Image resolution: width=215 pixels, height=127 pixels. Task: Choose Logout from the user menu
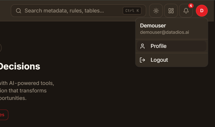[172, 60]
